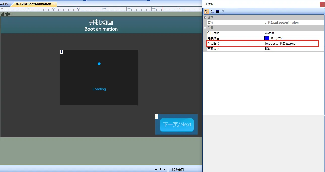The image size is (325, 172).
Task: Click the horizontal ruler above the canvas
Action: point(101,9)
